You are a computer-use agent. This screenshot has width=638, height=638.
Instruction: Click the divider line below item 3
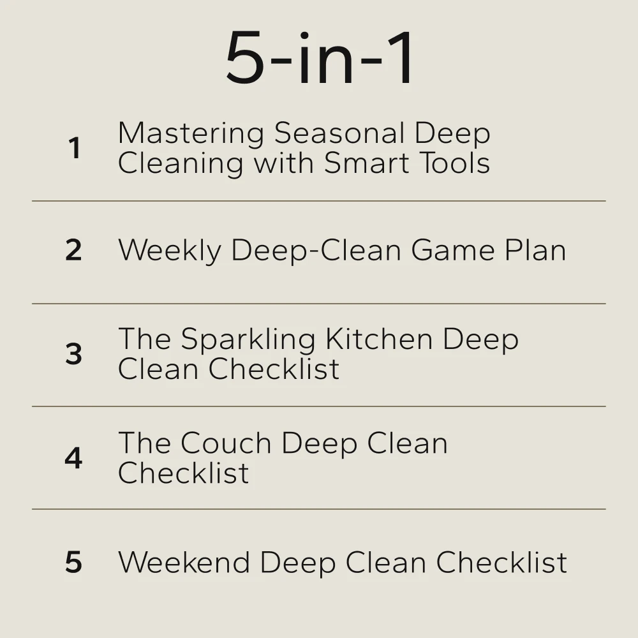[319, 406]
